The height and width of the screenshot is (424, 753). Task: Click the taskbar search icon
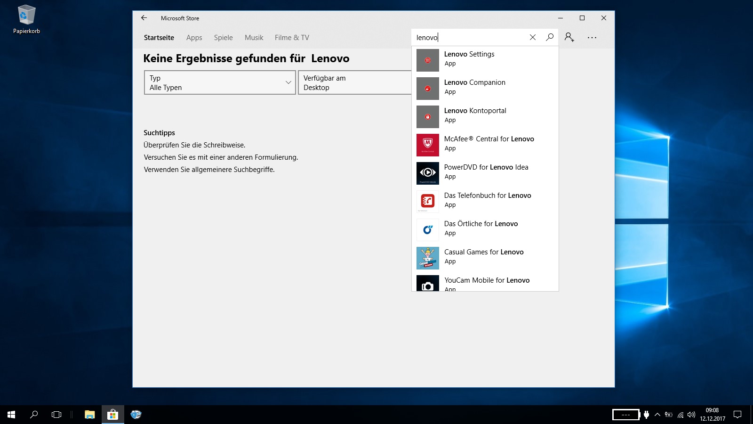tap(34, 415)
